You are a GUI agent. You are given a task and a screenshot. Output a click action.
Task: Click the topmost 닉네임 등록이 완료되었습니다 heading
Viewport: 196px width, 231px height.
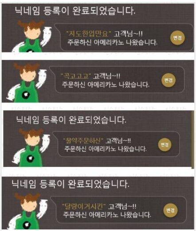tap(75, 11)
